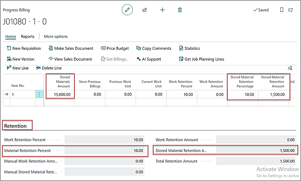Click Make Sales Document

(71, 48)
